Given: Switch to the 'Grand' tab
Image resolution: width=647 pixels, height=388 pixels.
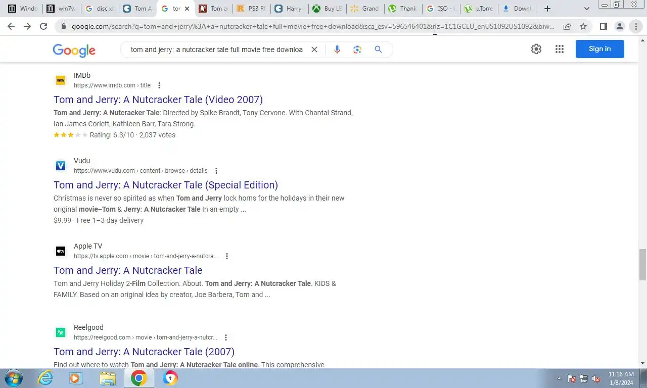Looking at the screenshot, I should (365, 9).
